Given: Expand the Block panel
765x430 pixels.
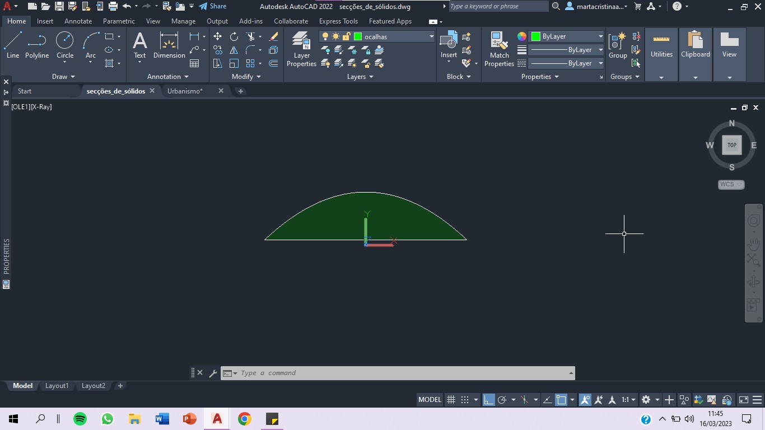Looking at the screenshot, I should click(x=459, y=77).
